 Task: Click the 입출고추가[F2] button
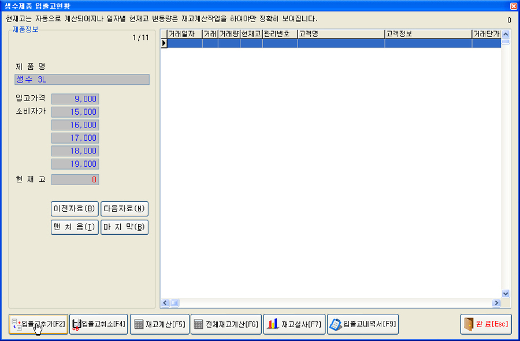(38, 324)
